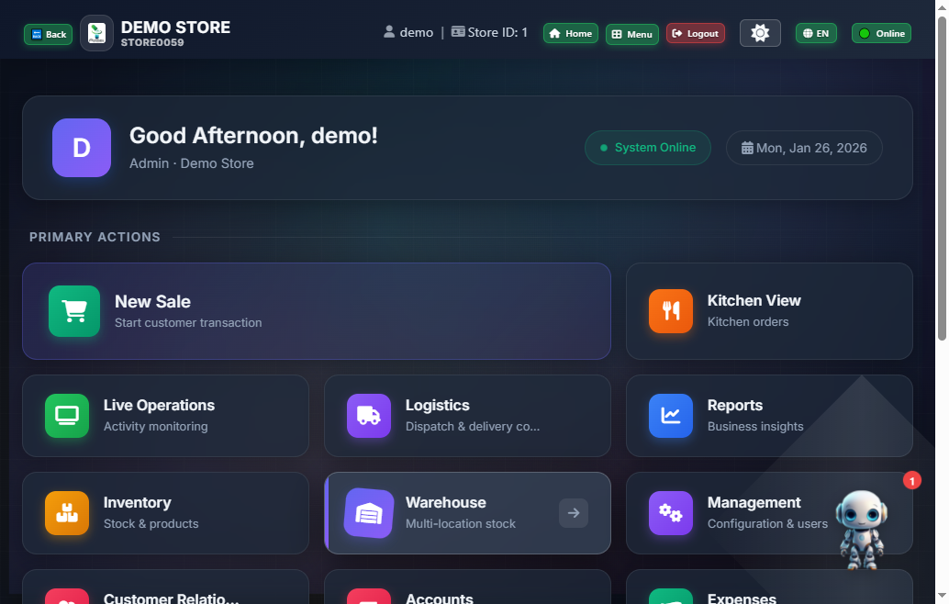This screenshot has width=949, height=604.
Task: Click the Back button
Action: click(x=49, y=35)
